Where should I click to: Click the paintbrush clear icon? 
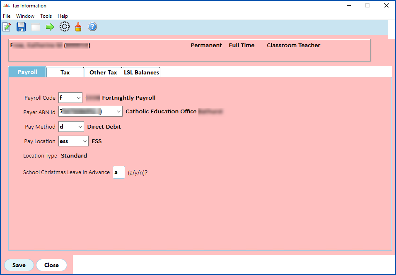78,27
